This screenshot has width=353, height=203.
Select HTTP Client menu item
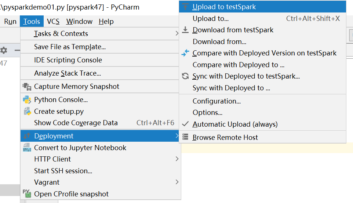101,159
